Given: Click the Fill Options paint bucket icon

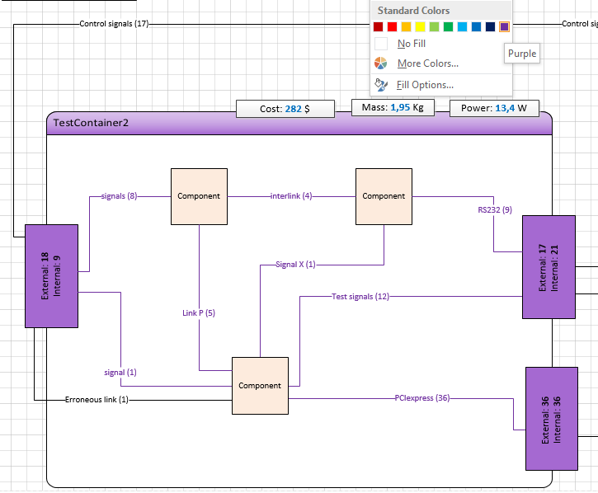Looking at the screenshot, I should pyautogui.click(x=380, y=85).
